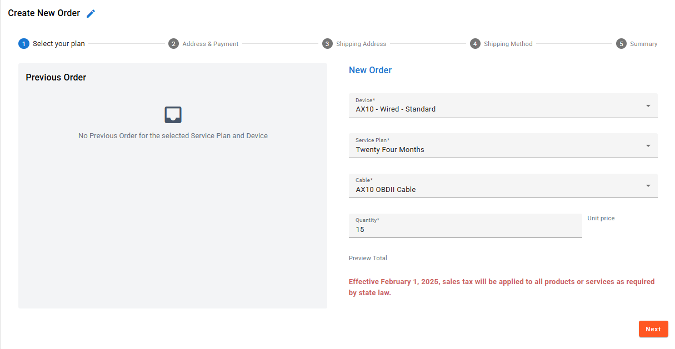This screenshot has height=349, width=675.
Task: Click step 3 circle icon
Action: (x=327, y=44)
